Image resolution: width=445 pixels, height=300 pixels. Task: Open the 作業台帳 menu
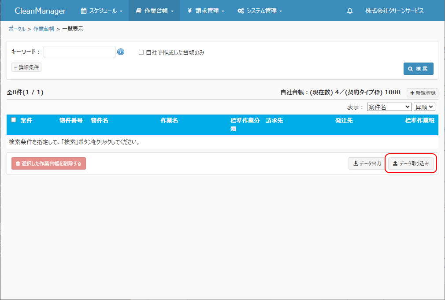(154, 11)
